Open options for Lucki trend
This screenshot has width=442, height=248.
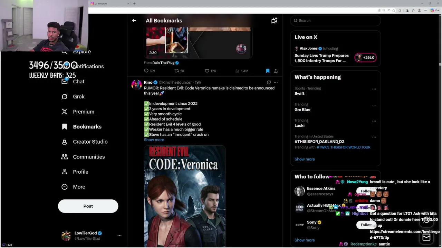tap(374, 121)
